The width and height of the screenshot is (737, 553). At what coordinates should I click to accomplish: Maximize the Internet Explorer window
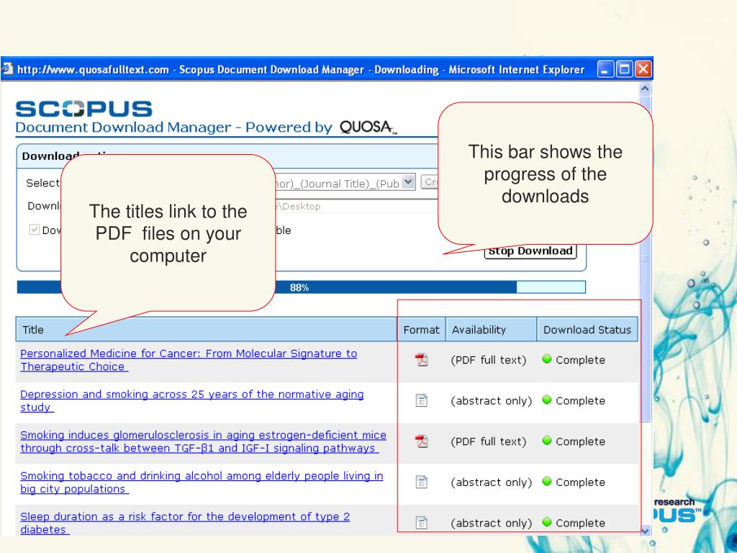pyautogui.click(x=625, y=70)
